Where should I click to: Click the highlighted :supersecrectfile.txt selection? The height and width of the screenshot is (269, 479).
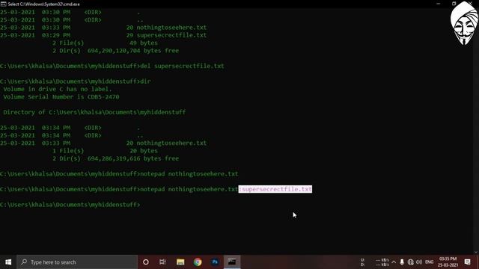(275, 189)
